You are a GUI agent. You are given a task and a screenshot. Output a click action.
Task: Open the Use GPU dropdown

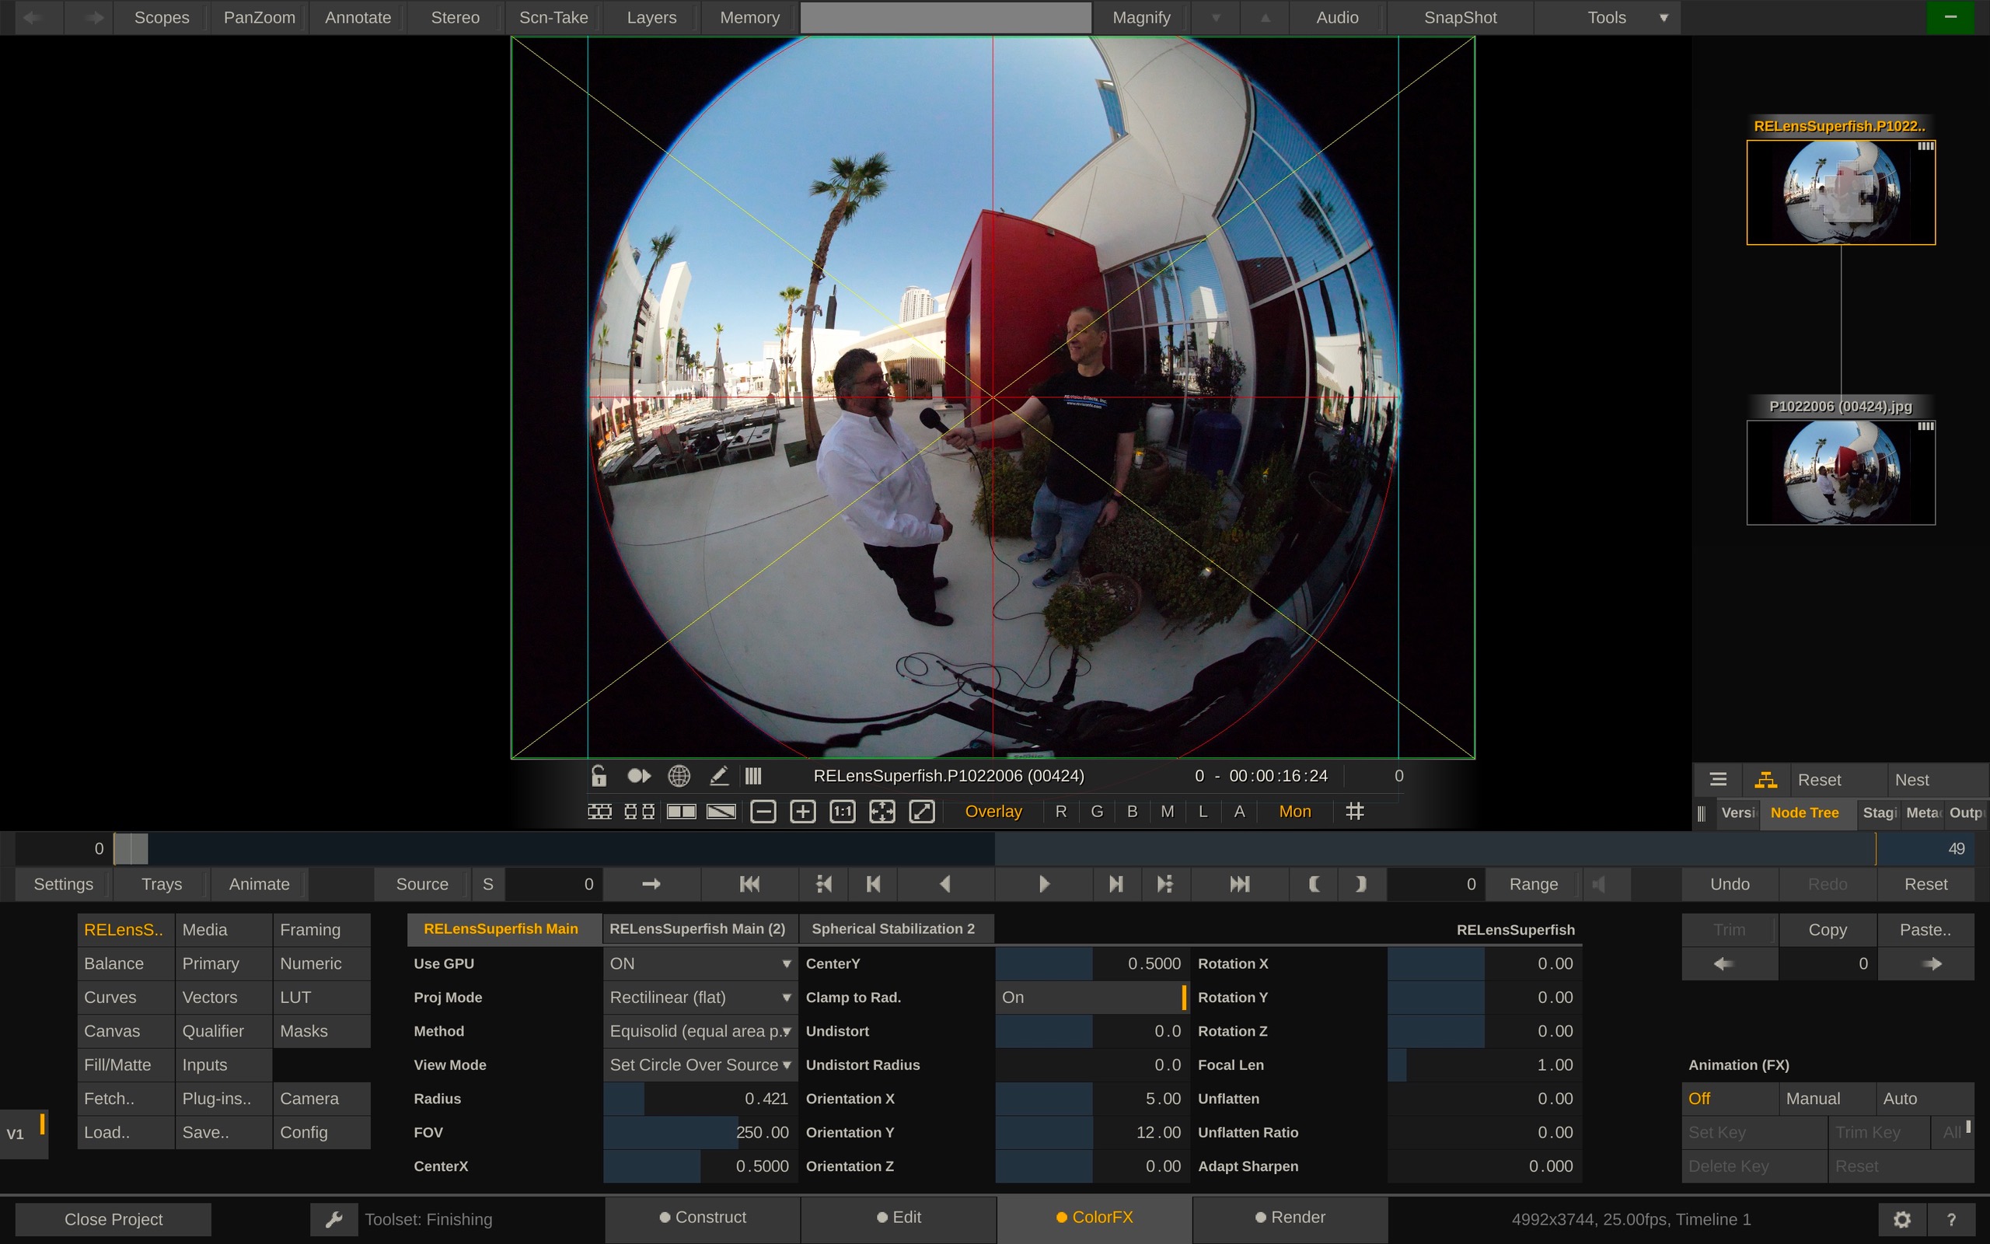coord(699,963)
